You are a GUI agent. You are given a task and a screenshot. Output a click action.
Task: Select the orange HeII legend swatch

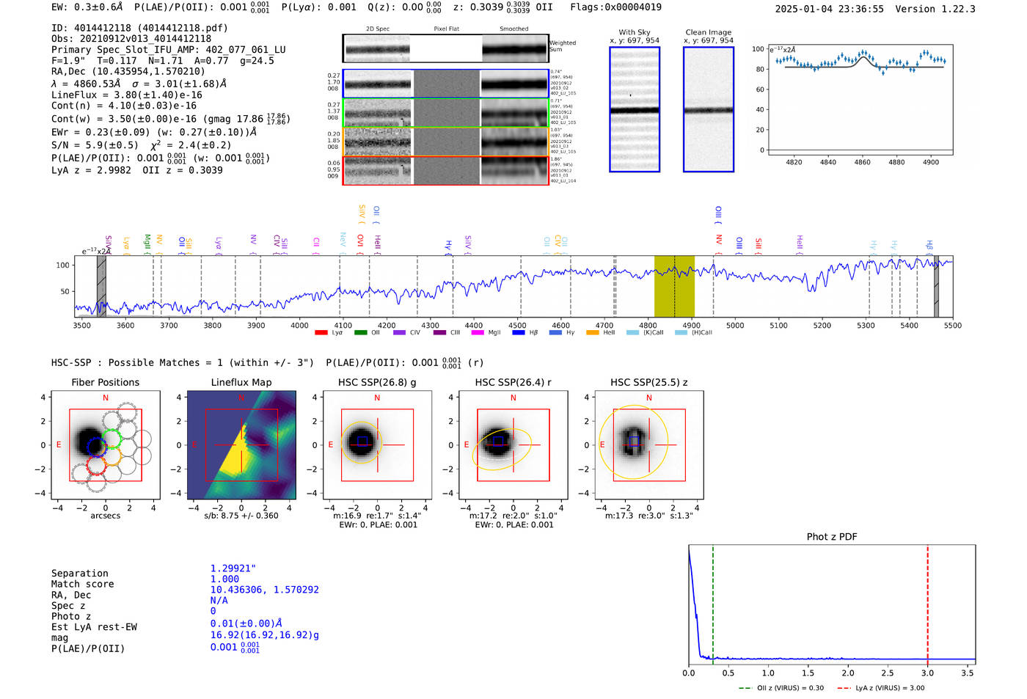[x=593, y=333]
